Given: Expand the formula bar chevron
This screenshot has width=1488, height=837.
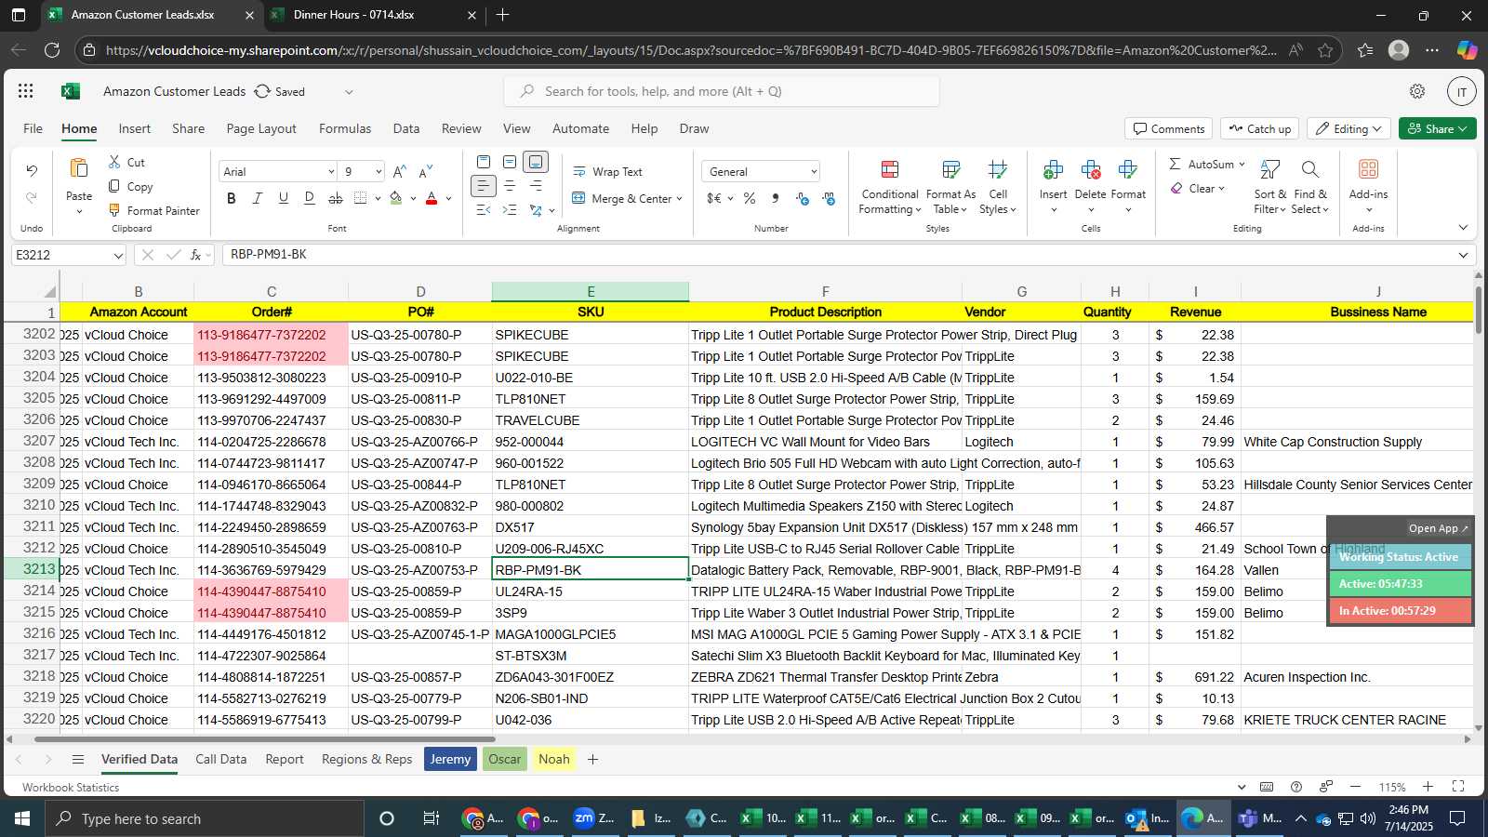Looking at the screenshot, I should 1463,255.
